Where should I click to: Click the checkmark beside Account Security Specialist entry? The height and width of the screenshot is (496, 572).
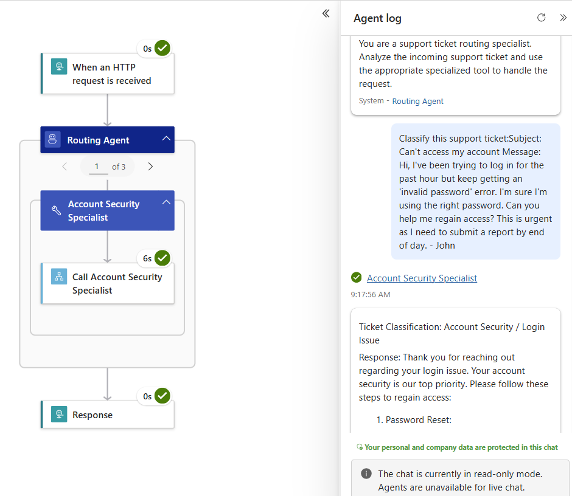356,278
